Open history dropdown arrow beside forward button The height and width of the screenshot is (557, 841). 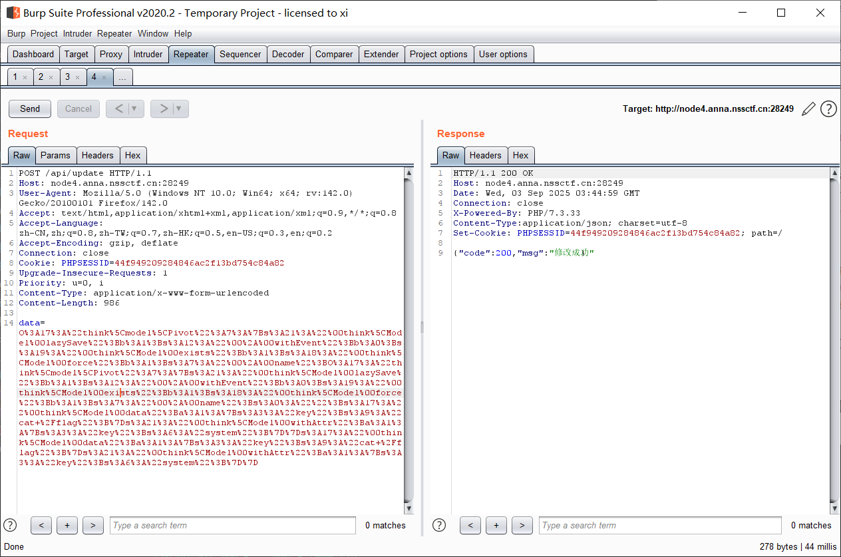tap(180, 108)
